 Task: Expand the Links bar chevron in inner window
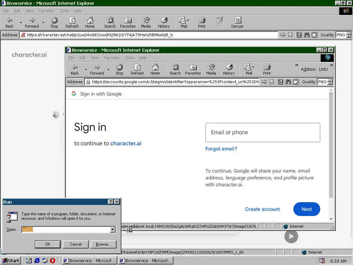tap(331, 65)
